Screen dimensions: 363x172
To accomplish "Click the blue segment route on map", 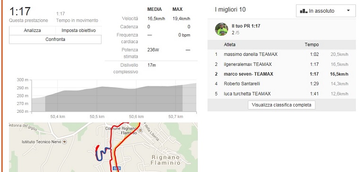I will [x=101, y=153].
